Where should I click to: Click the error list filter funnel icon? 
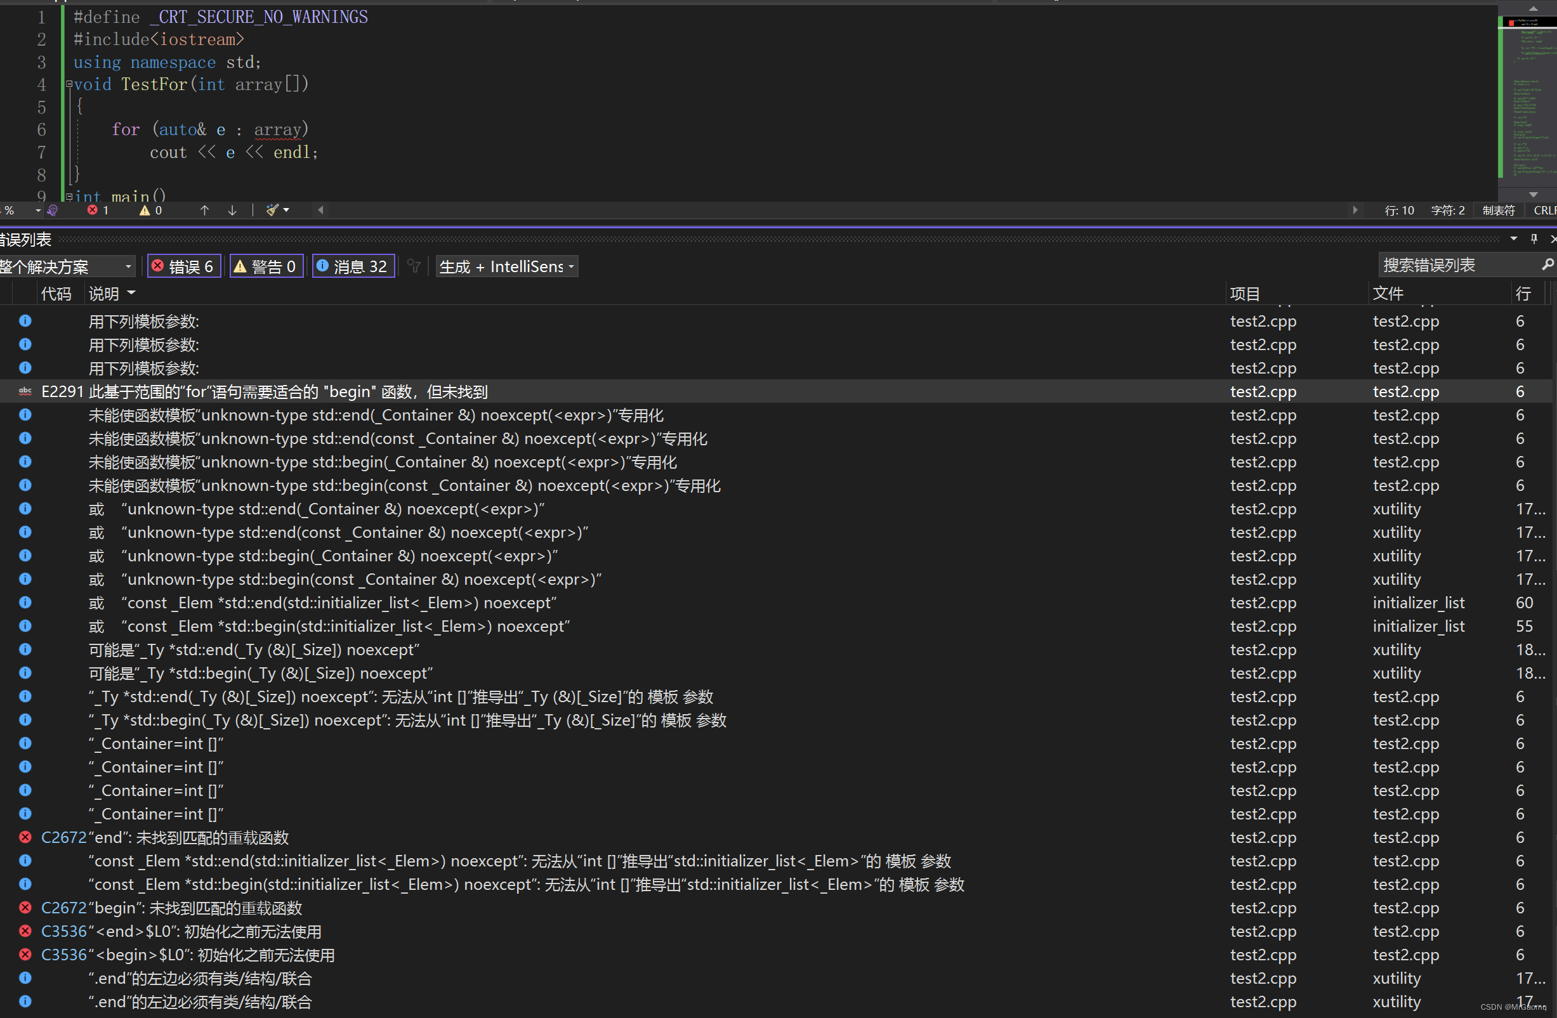pyautogui.click(x=414, y=266)
